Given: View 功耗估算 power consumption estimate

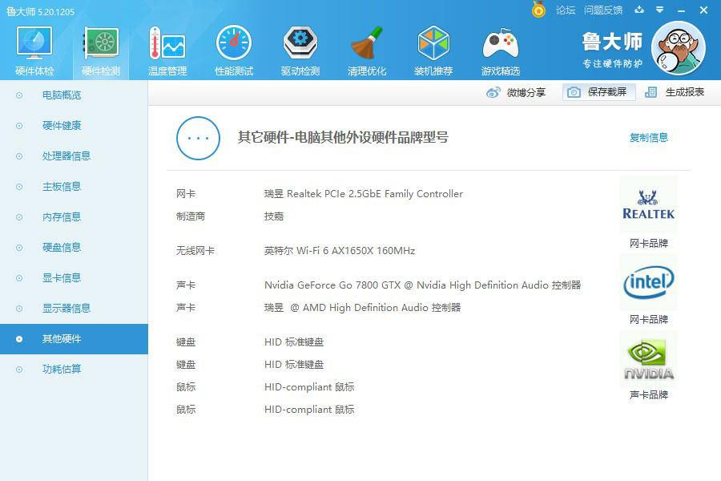Looking at the screenshot, I should pos(62,369).
